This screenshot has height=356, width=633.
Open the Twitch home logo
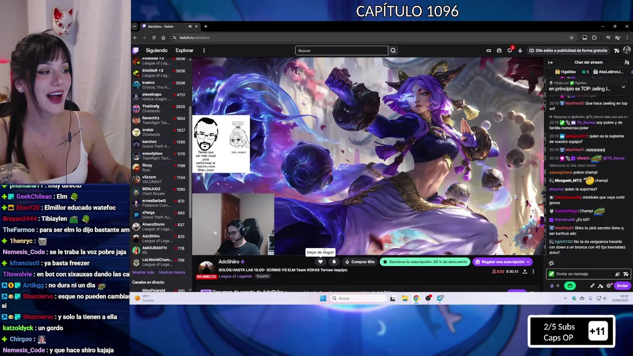pyautogui.click(x=136, y=50)
